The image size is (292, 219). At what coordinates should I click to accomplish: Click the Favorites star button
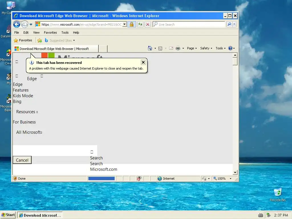pyautogui.click(x=23, y=40)
